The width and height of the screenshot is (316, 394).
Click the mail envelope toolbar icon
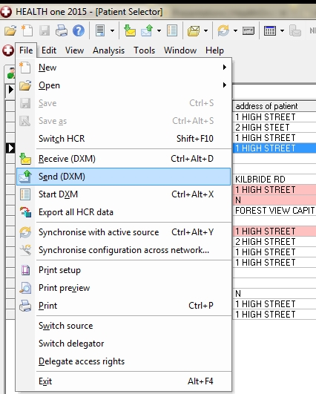point(194,30)
